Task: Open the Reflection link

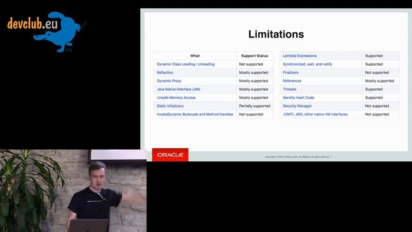Action: (165, 73)
